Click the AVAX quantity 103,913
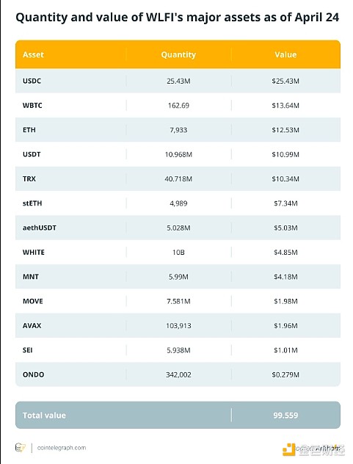The height and width of the screenshot is (464, 353). [x=178, y=326]
